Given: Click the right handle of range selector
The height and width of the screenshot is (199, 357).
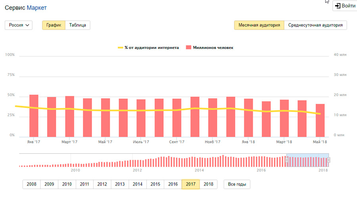Looking at the screenshot, I should pos(328,160).
